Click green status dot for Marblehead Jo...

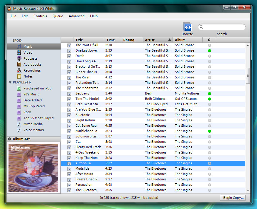tap(210, 131)
